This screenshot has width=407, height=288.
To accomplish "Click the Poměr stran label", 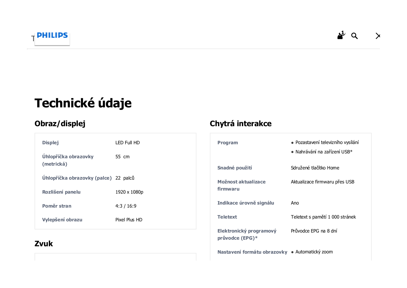I will [x=57, y=206].
